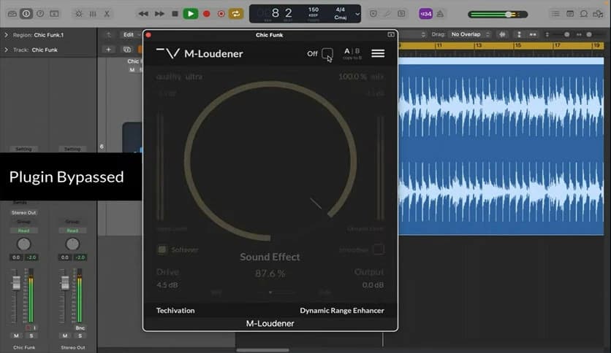Open Read automation mode on Stereo Out strip
Image resolution: width=611 pixels, height=353 pixels.
click(x=72, y=230)
